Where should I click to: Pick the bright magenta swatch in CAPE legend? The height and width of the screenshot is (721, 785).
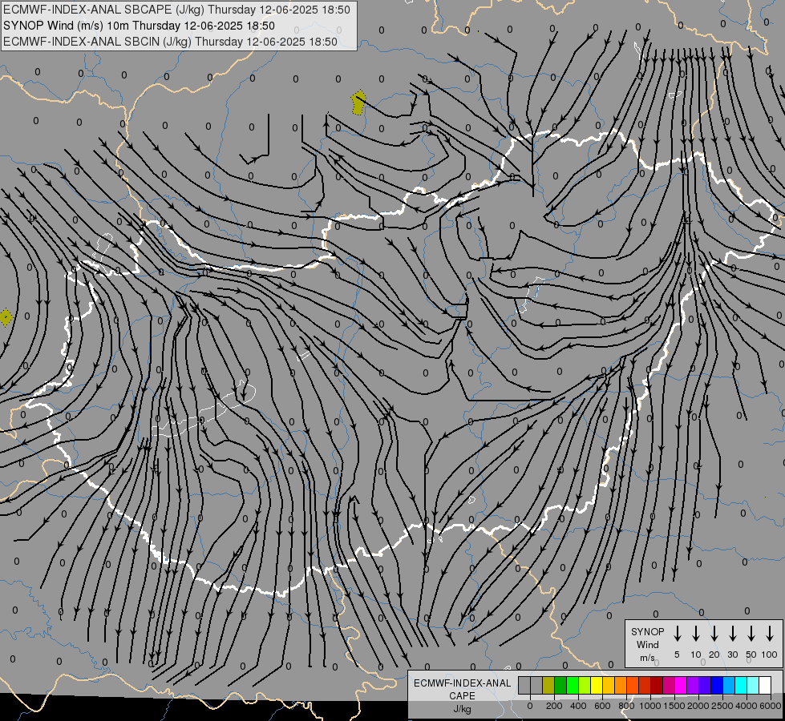point(681,685)
